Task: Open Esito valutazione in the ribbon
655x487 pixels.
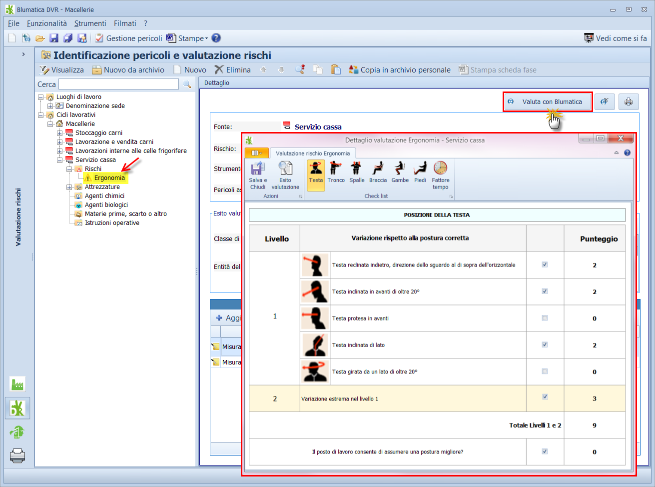Action: (285, 175)
